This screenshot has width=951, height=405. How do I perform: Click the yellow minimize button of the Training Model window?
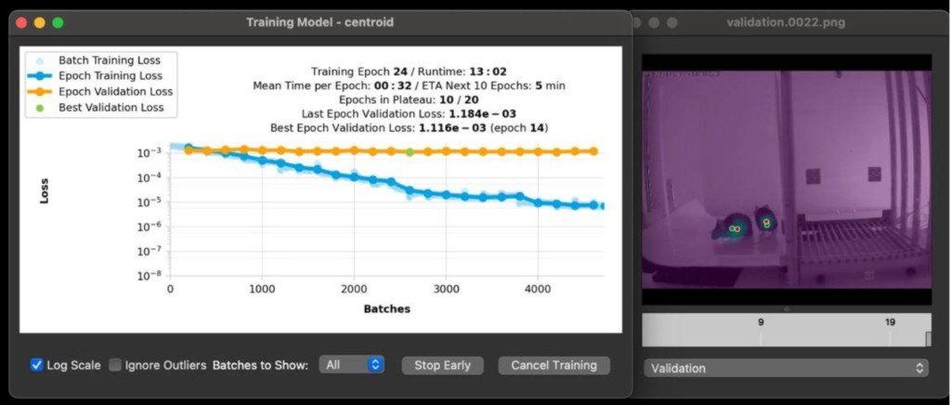click(39, 22)
